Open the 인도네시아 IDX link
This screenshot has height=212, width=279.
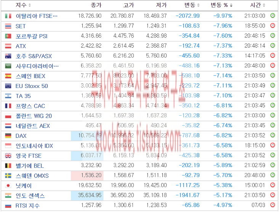point(34,146)
